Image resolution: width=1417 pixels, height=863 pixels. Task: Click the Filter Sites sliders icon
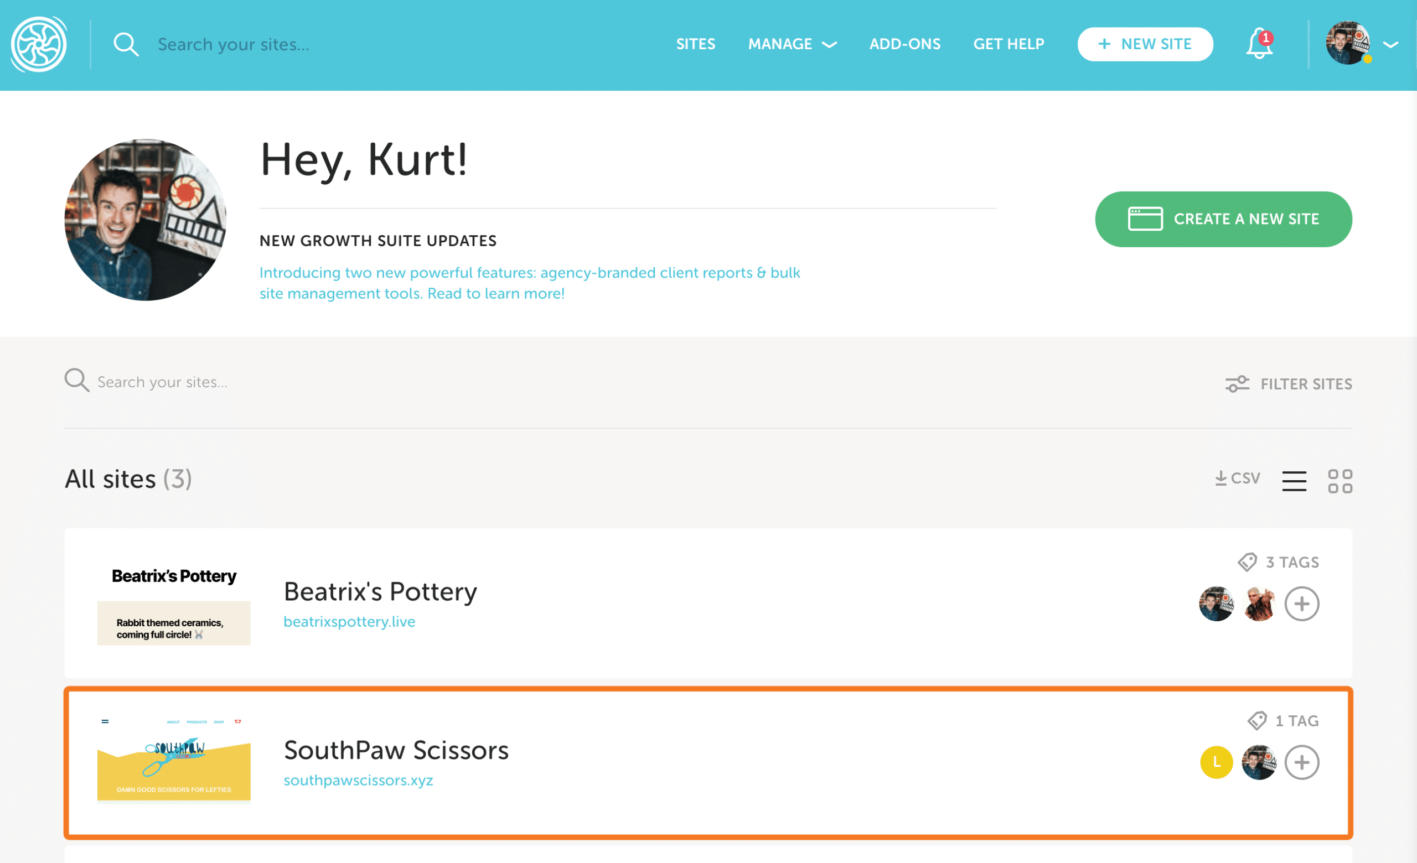[1237, 384]
